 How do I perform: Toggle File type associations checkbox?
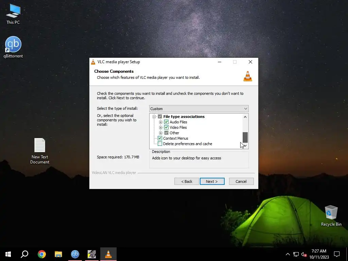160,117
